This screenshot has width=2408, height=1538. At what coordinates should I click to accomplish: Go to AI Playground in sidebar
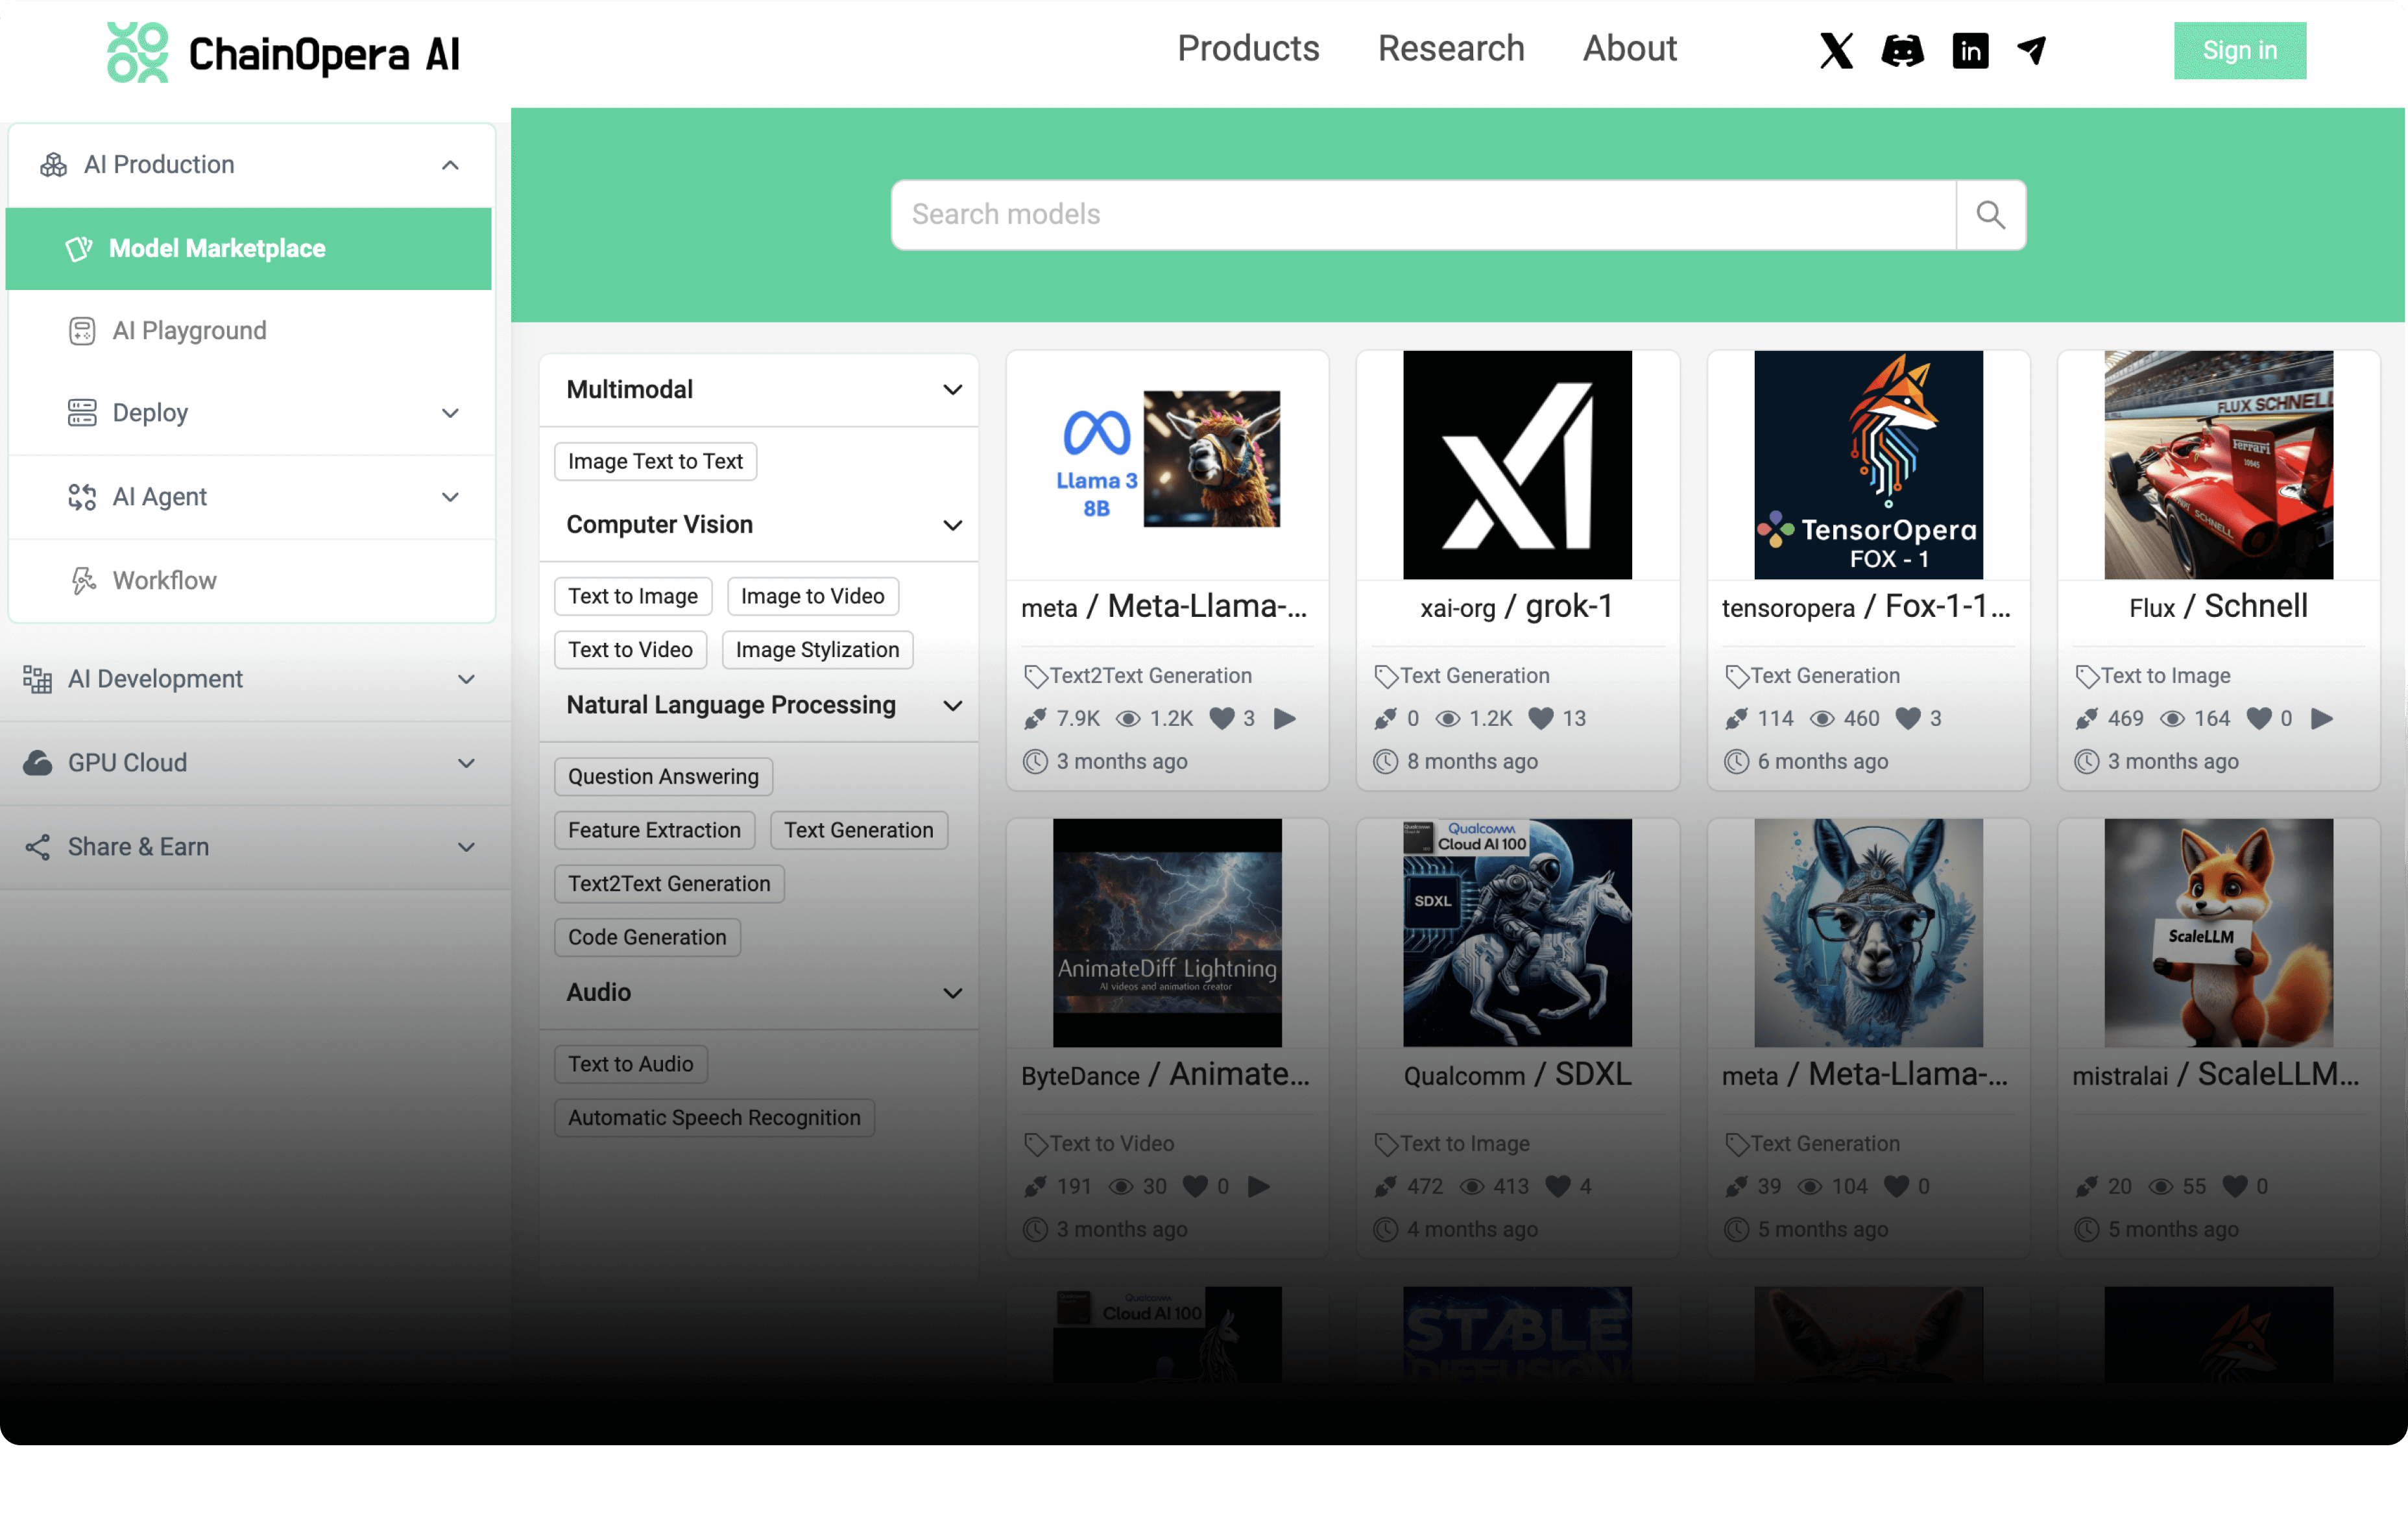(189, 330)
